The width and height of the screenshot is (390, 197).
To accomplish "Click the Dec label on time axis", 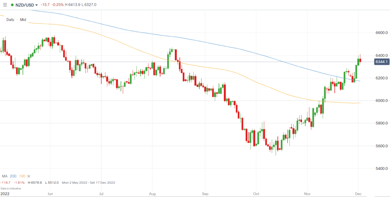I will (358, 193).
